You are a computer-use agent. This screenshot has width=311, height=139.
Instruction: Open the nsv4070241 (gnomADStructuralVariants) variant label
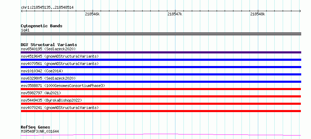tap(60, 108)
